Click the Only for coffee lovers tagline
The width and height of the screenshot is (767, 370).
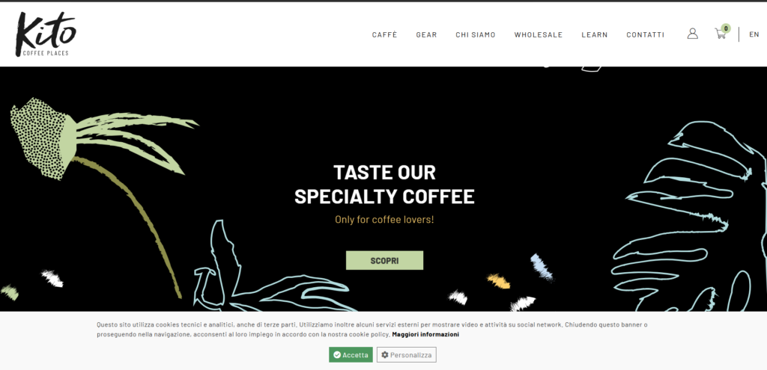pyautogui.click(x=384, y=220)
